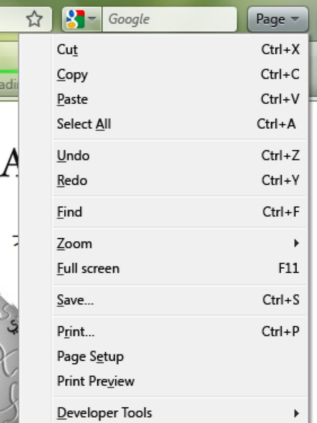Enable Full screen mode
Screen dimensions: 317x423
(x=88, y=269)
